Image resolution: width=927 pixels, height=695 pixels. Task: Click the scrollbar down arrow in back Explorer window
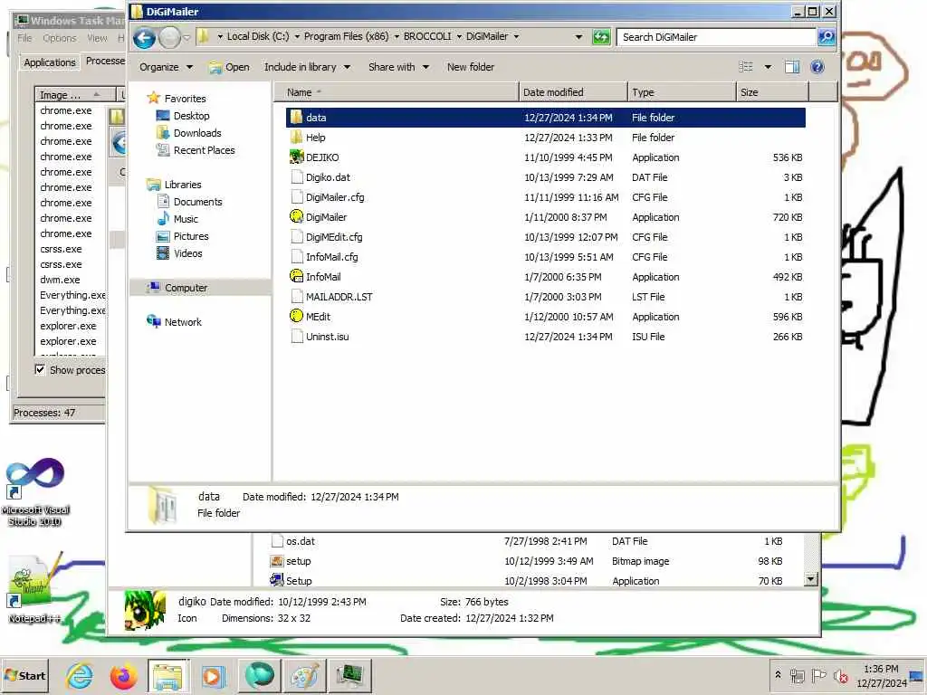pos(811,579)
